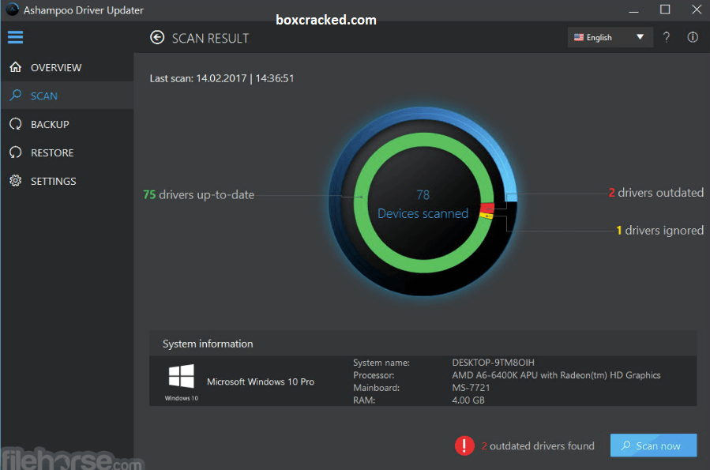Open SETTINGS from the sidebar

coord(67,181)
